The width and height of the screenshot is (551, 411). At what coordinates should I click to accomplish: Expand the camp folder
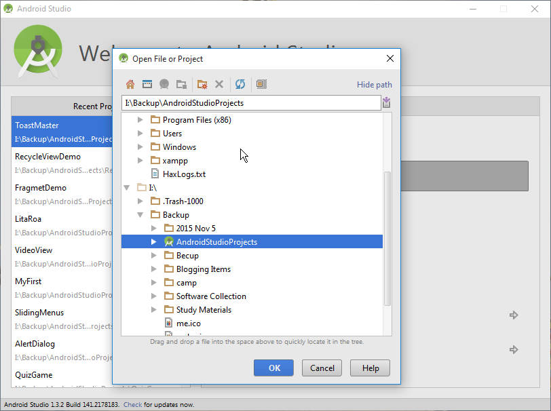tap(154, 282)
